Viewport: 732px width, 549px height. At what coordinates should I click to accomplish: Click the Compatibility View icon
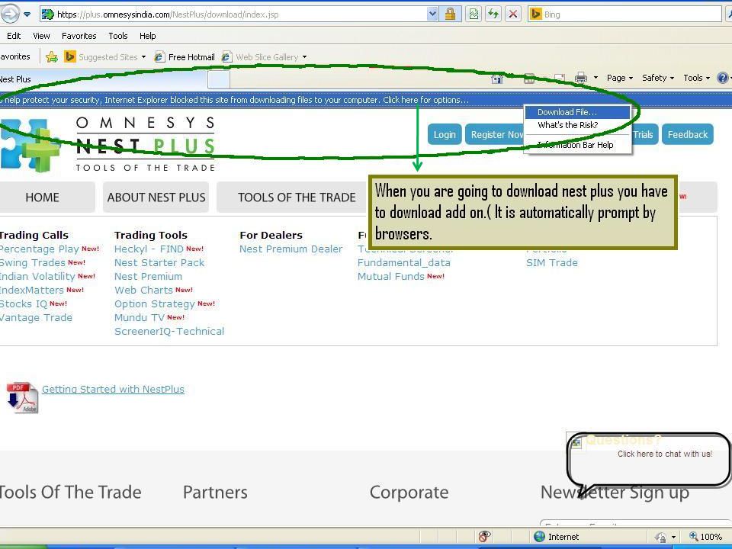pos(474,14)
